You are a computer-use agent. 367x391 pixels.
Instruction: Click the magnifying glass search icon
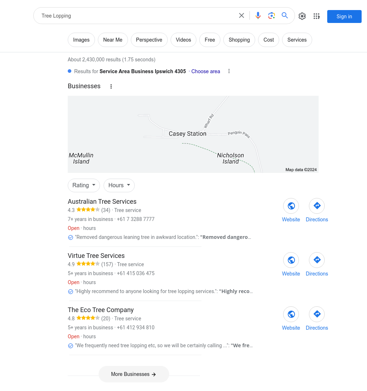(285, 15)
